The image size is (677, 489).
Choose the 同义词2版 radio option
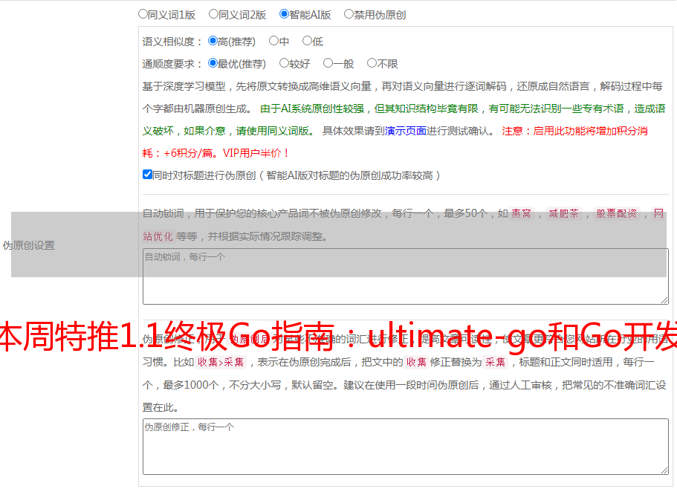coord(213,14)
